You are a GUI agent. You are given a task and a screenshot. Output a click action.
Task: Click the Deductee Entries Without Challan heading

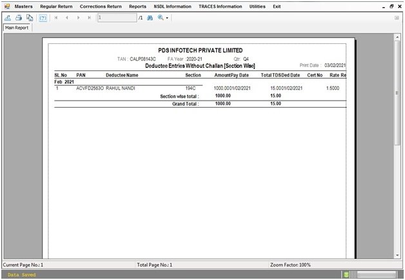coord(200,66)
